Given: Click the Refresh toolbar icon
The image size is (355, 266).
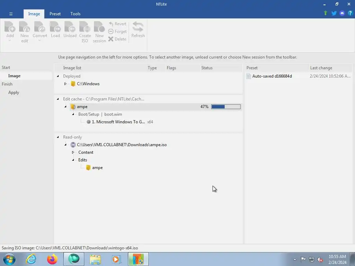Looking at the screenshot, I should pyautogui.click(x=138, y=27).
